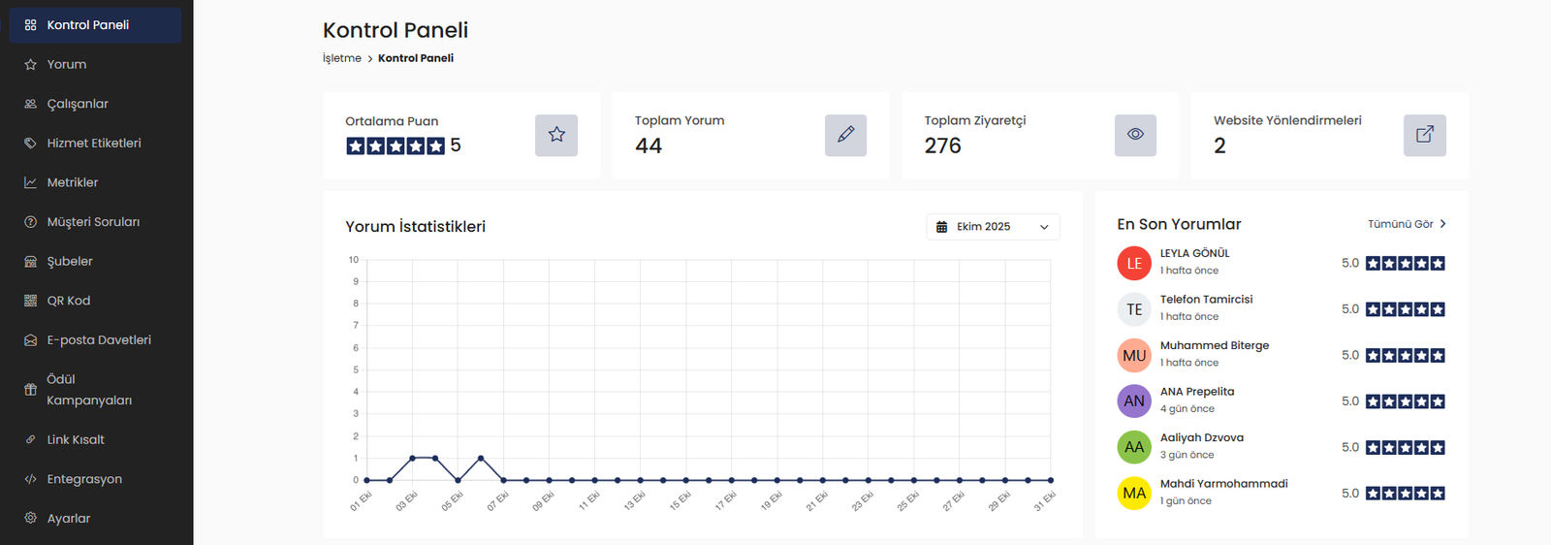Expand the chevron next to Tümünü Gör
The height and width of the screenshot is (545, 1551).
click(1443, 224)
